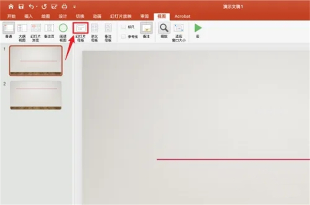
Task: Open the 幻灯片放映 ribbon tab
Action: pyautogui.click(x=121, y=16)
